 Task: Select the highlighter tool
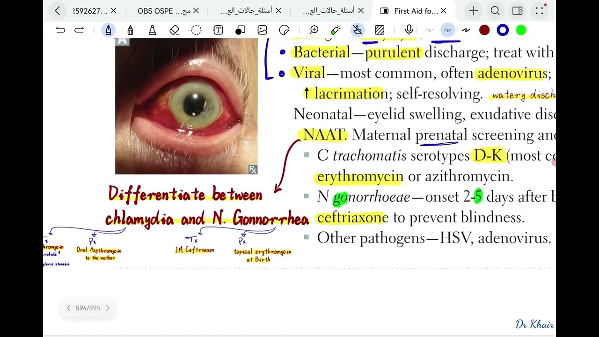[152, 30]
